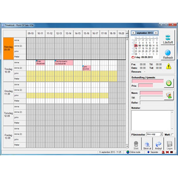178x178 pixels.
Task: Select the Mandag 09.09 day header
Action: (x=8, y=49)
